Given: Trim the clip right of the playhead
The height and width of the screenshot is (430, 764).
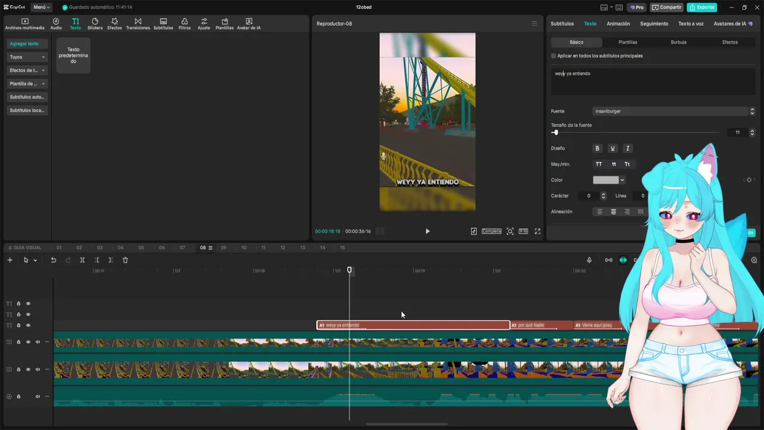Looking at the screenshot, I should pyautogui.click(x=110, y=260).
